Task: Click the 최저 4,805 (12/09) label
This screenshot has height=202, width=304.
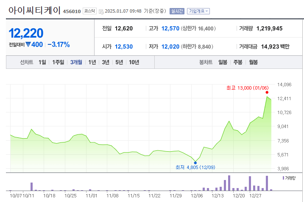Action: tap(195, 167)
